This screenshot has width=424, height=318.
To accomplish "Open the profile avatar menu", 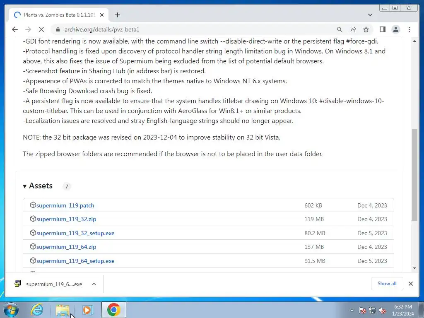I will pos(395,29).
